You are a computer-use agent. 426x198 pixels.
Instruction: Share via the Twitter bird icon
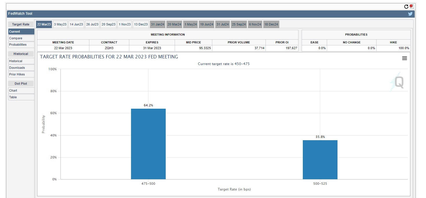coord(410,14)
